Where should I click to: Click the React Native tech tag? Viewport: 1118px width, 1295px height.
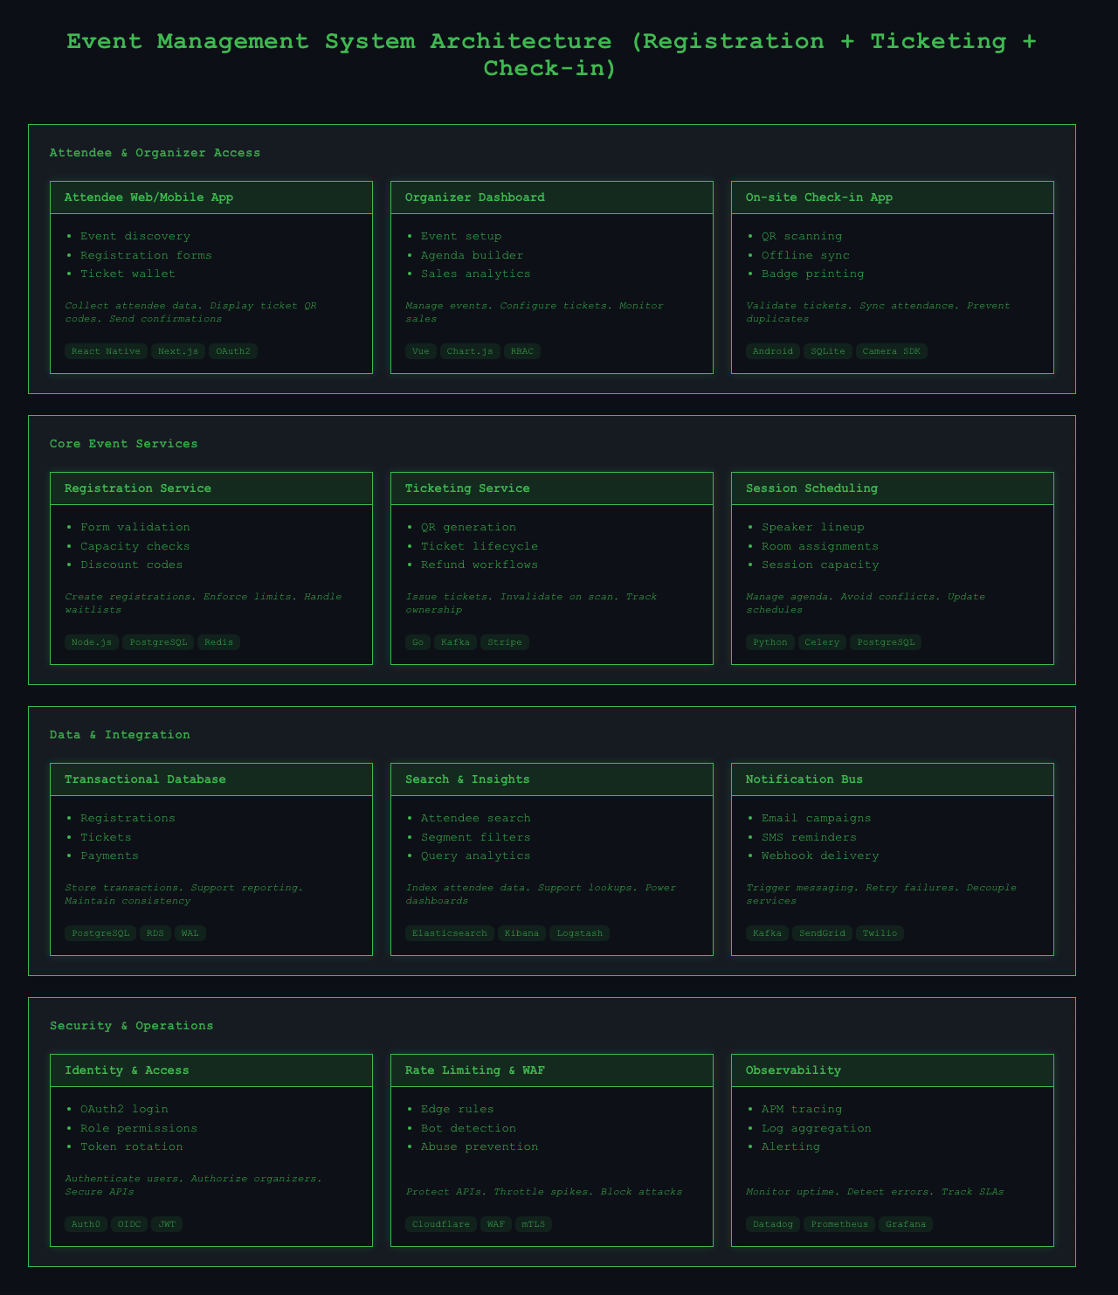106,351
